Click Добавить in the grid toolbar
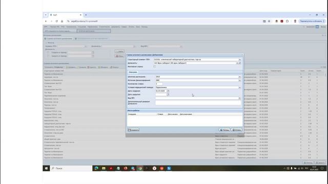The height and width of the screenshot is (184, 328). click(x=71, y=67)
